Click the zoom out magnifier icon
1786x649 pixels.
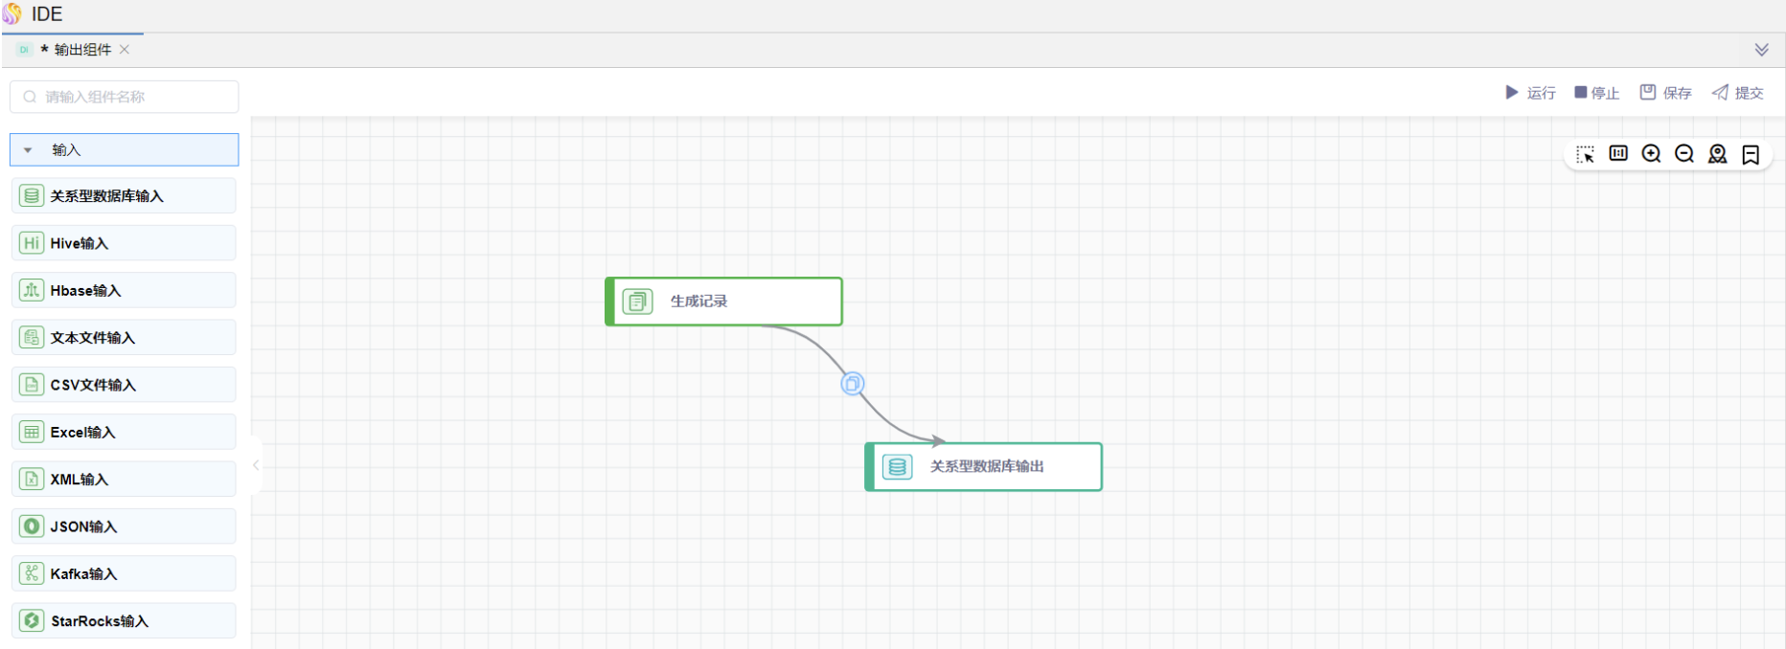[1684, 154]
